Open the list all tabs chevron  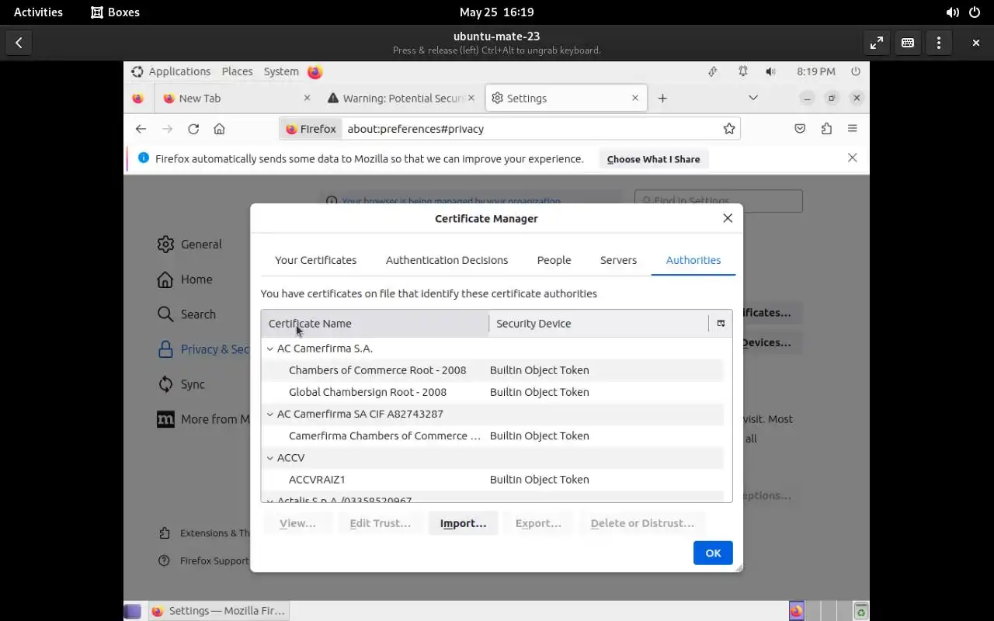click(x=752, y=98)
